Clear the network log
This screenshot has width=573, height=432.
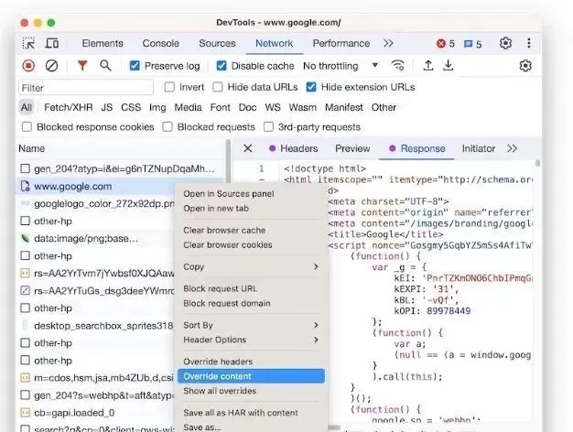[51, 66]
